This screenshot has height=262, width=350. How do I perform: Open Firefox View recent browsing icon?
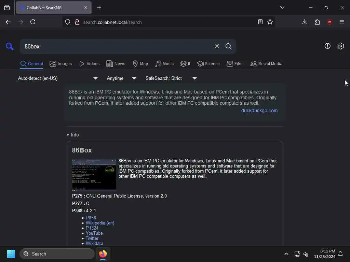pos(7,8)
